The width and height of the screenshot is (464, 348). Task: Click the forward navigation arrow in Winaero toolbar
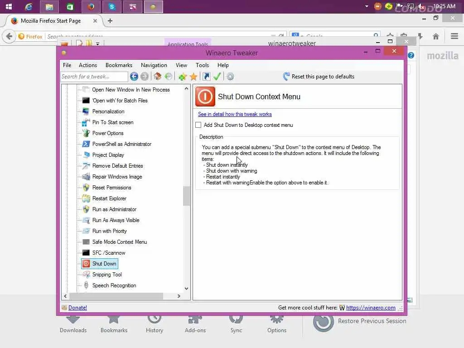click(x=145, y=77)
